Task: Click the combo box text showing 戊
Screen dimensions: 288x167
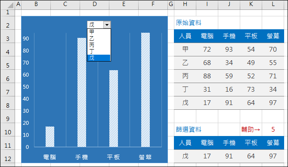Action: pyautogui.click(x=95, y=25)
